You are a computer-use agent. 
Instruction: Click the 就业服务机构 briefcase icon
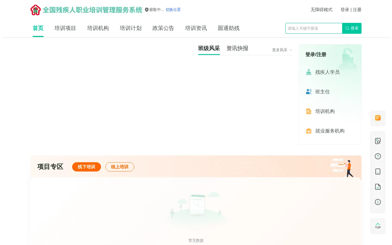(309, 131)
